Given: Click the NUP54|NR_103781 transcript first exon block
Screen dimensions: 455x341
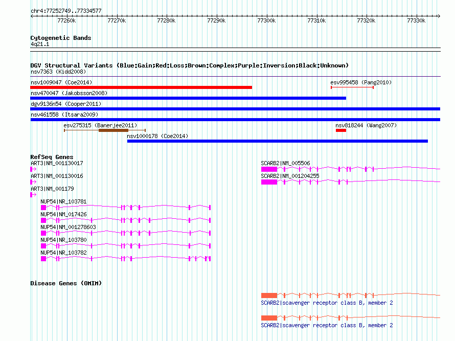Looking at the screenshot, I should (x=43, y=208).
